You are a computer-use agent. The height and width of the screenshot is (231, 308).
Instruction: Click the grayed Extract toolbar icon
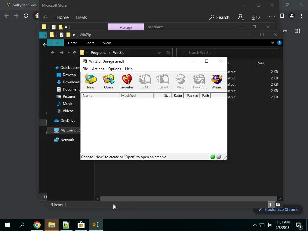pos(163,82)
